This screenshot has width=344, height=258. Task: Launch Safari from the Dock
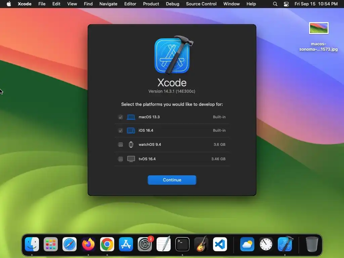pos(70,244)
